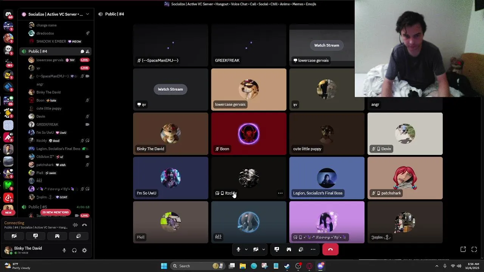Open more options on Itzcl4y tile

pyautogui.click(x=280, y=193)
